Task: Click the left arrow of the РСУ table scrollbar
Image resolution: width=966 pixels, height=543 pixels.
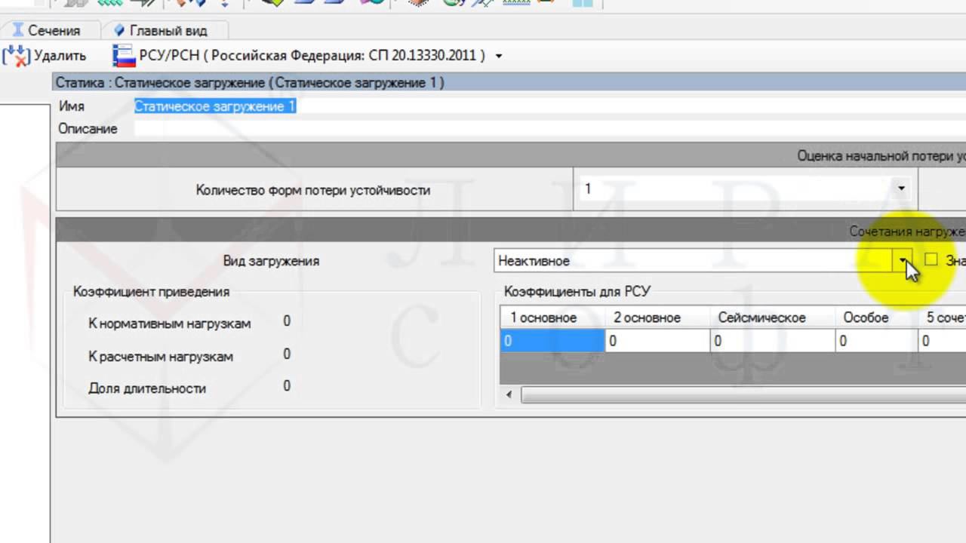Action: point(509,394)
